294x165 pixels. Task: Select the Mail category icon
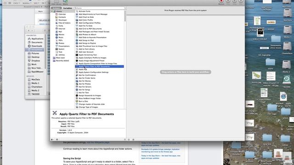pos(57,32)
